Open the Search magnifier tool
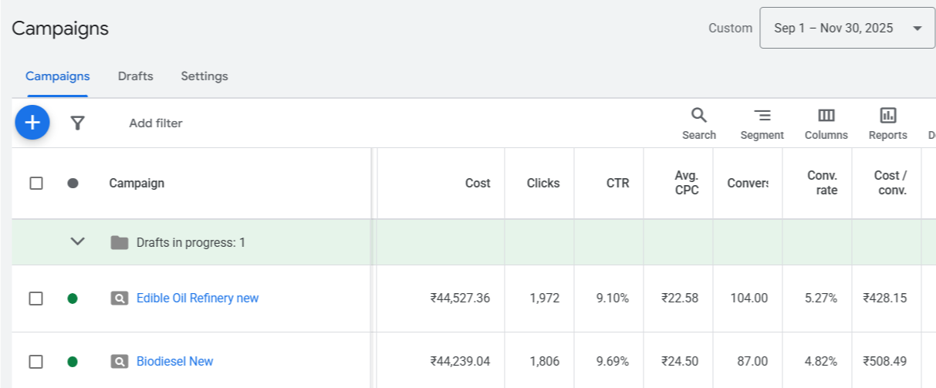Screen dimensions: 936x388 point(698,123)
